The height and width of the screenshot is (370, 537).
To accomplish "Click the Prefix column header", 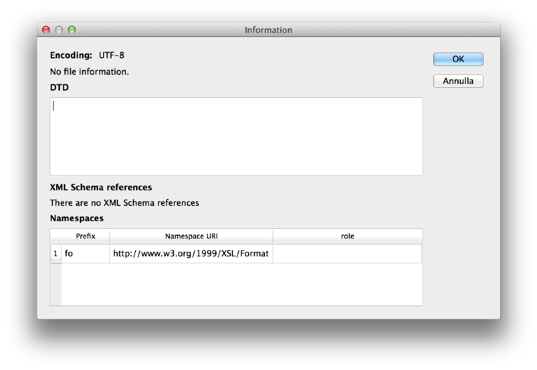I will coord(86,236).
